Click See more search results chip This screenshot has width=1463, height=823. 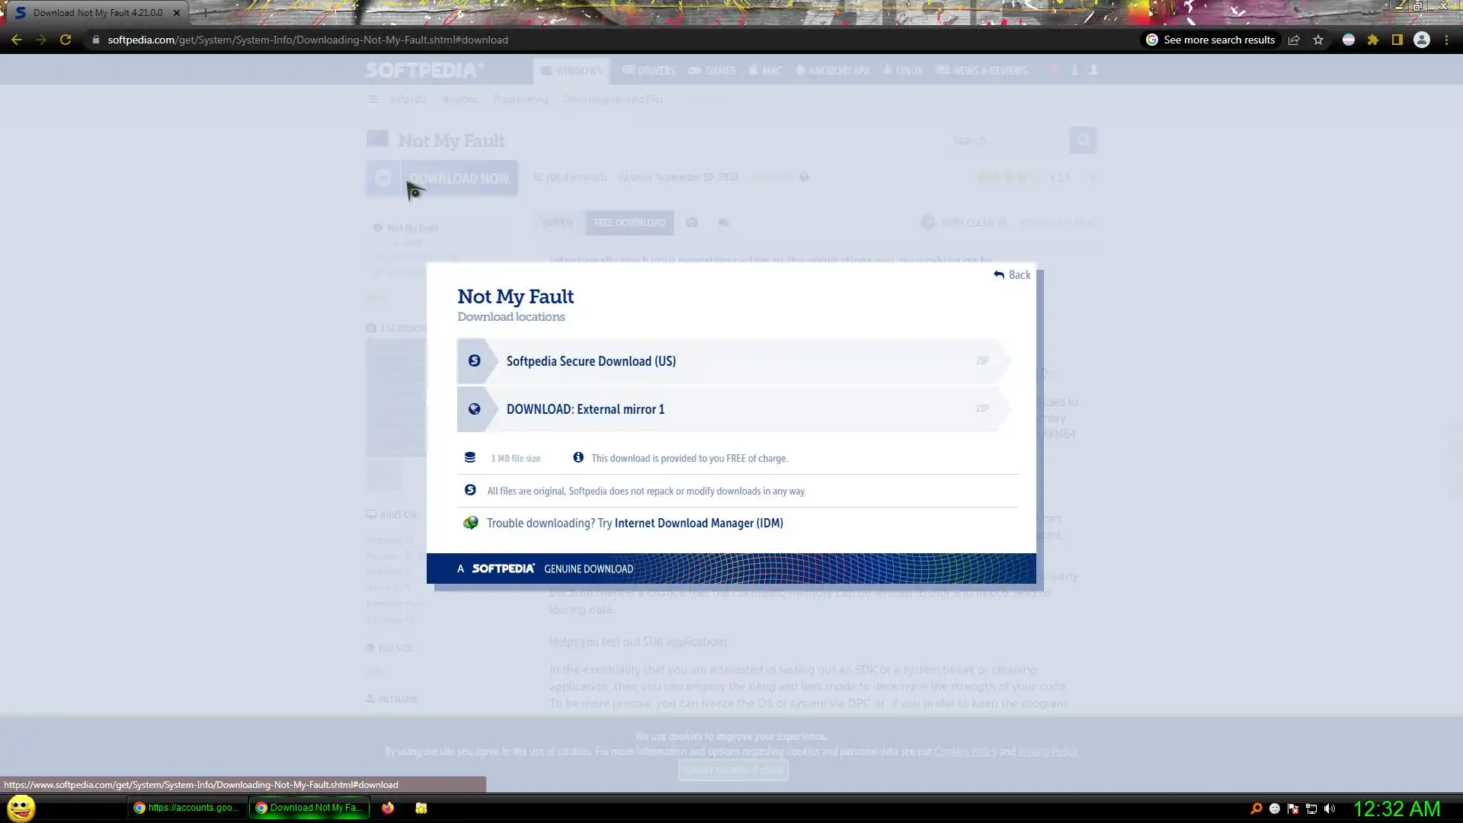[1210, 40]
